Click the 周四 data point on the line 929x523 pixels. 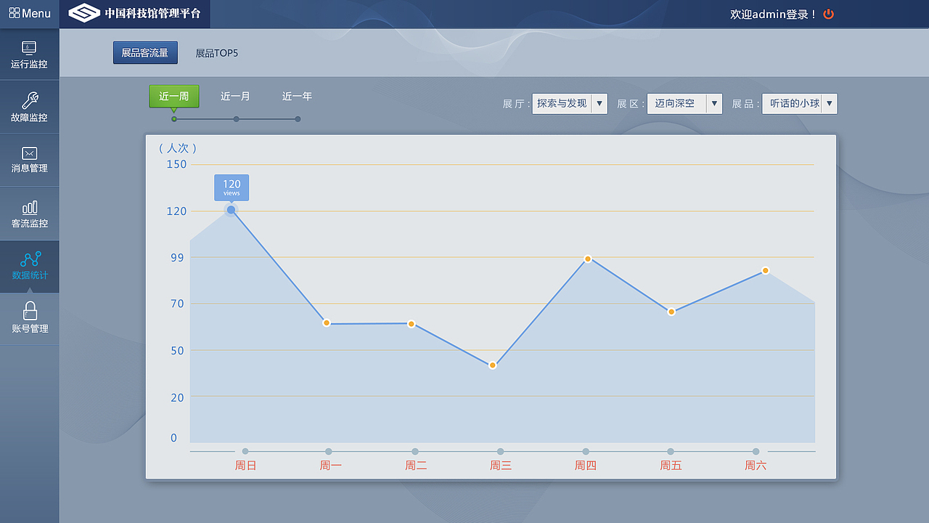[x=588, y=259]
